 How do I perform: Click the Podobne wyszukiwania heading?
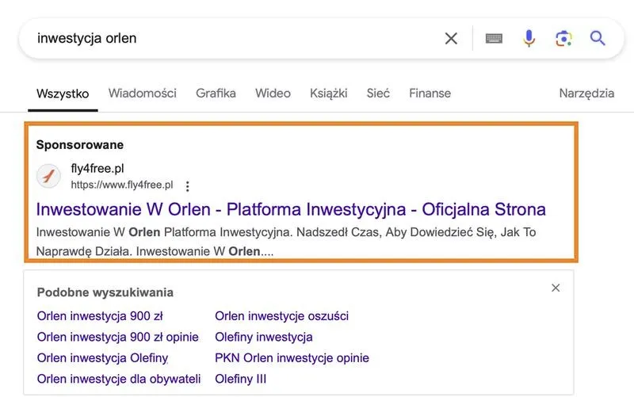[105, 292]
